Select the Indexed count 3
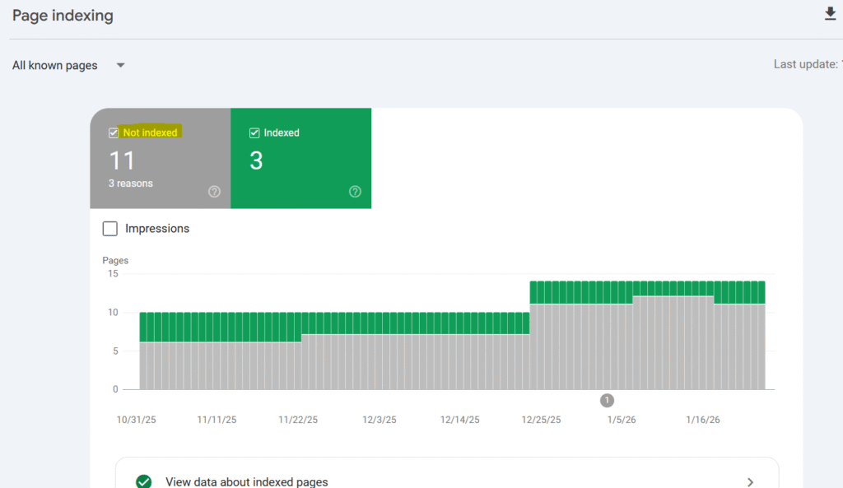Image resolution: width=843 pixels, height=488 pixels. [256, 160]
